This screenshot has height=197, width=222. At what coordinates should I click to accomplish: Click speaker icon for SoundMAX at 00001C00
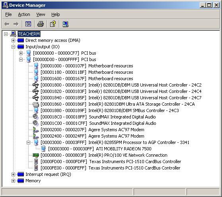[x=35, y=123]
